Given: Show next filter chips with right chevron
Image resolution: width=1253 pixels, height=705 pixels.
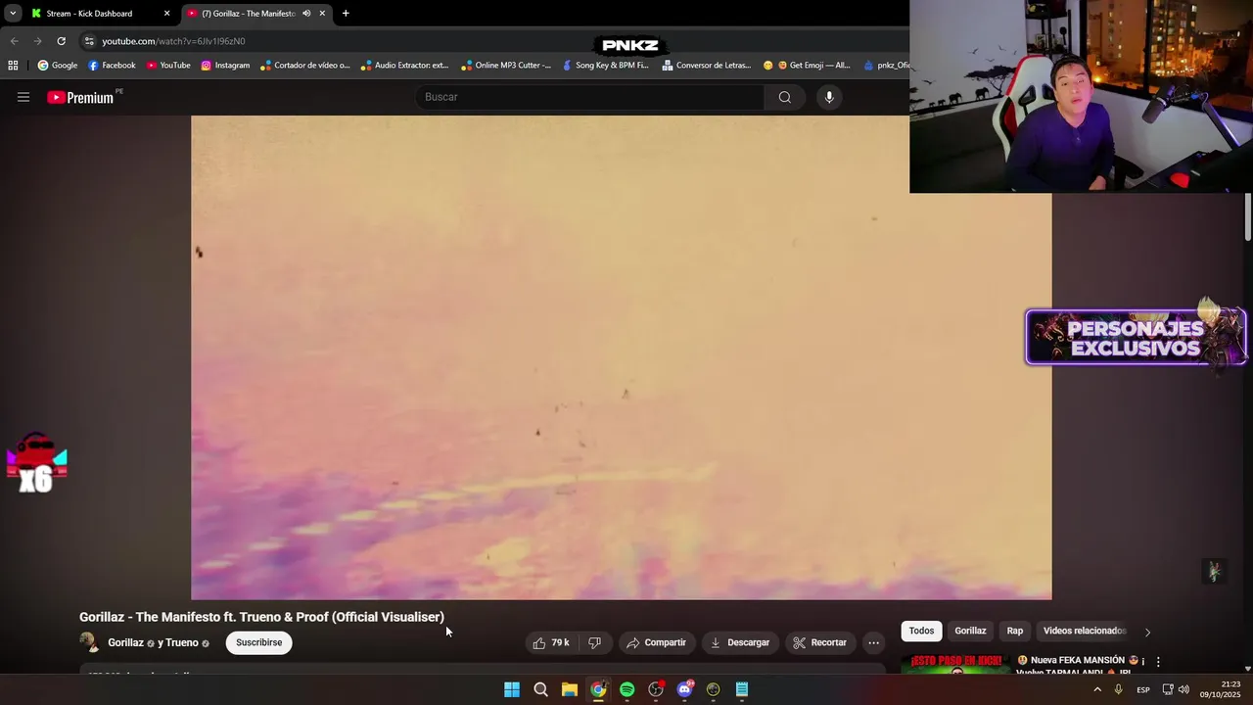Looking at the screenshot, I should tap(1147, 632).
